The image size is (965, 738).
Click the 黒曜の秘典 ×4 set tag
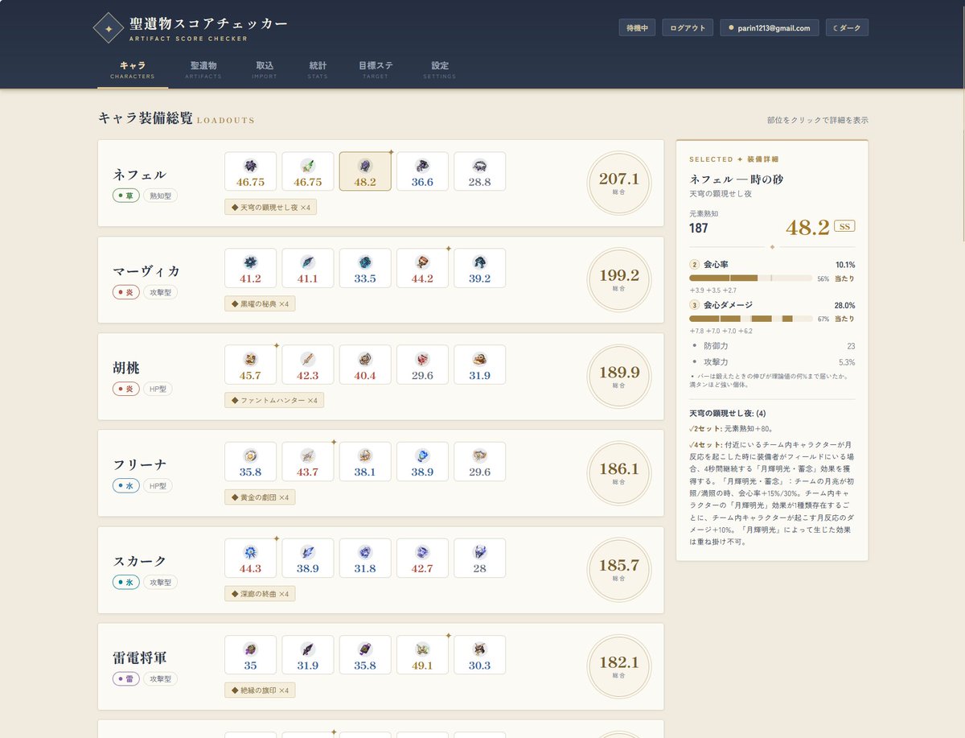(260, 304)
